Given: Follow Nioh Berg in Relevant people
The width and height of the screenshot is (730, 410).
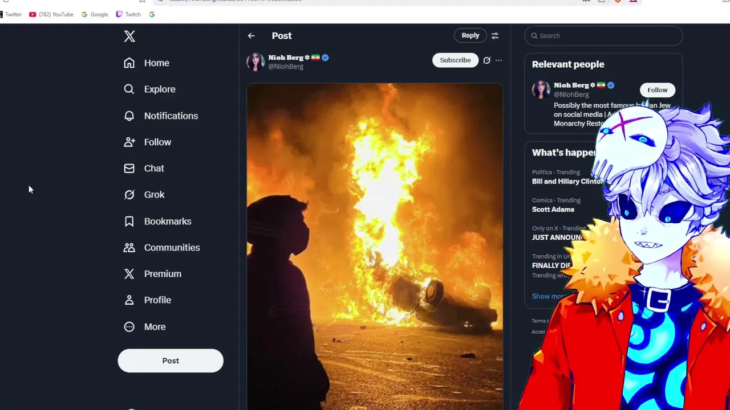Looking at the screenshot, I should pyautogui.click(x=657, y=90).
